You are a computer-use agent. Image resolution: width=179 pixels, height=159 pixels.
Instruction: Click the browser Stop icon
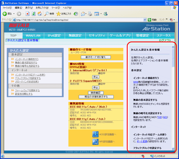tap(28, 14)
